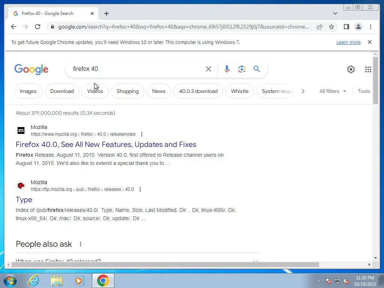
Task: Click the horizontal scrollbar thumb
Action: click(165, 264)
